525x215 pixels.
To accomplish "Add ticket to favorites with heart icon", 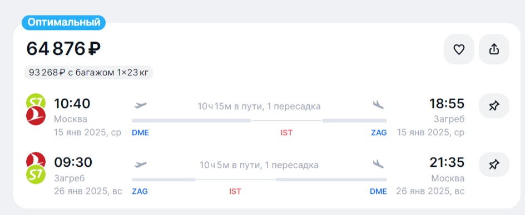I will tap(459, 49).
